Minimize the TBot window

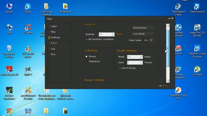[169, 19]
